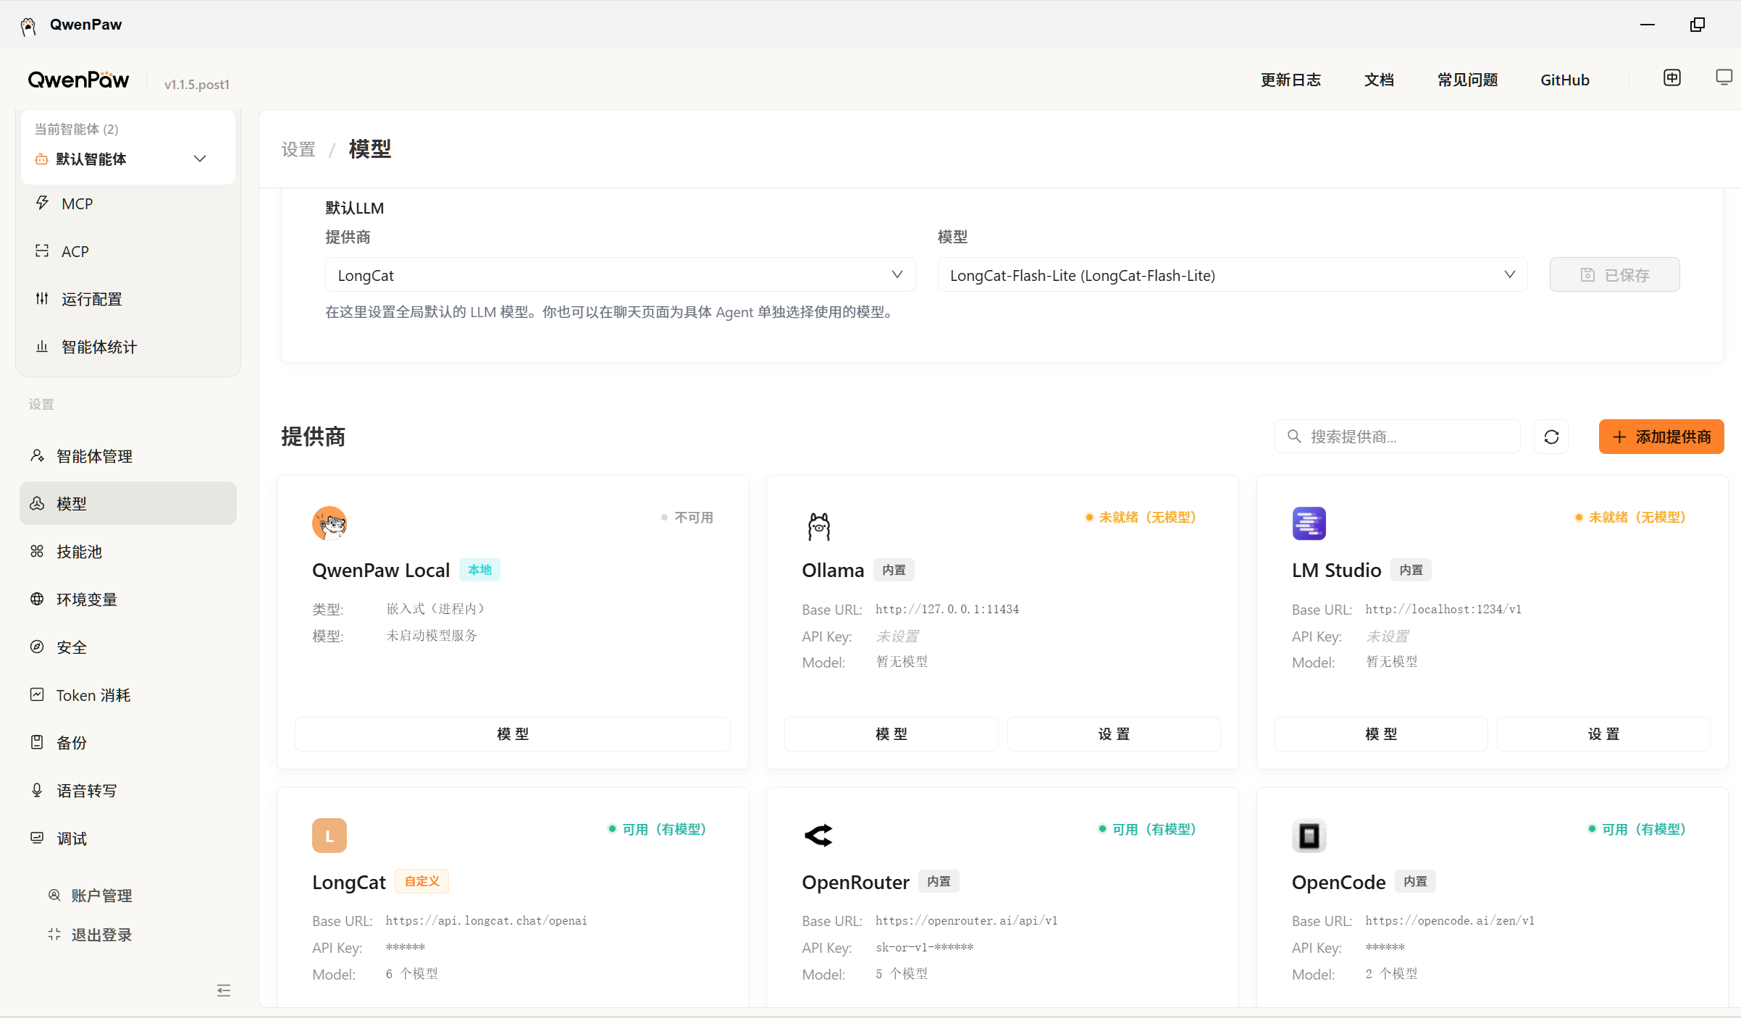
Task: Click the 退出登录 icon
Action: point(54,934)
